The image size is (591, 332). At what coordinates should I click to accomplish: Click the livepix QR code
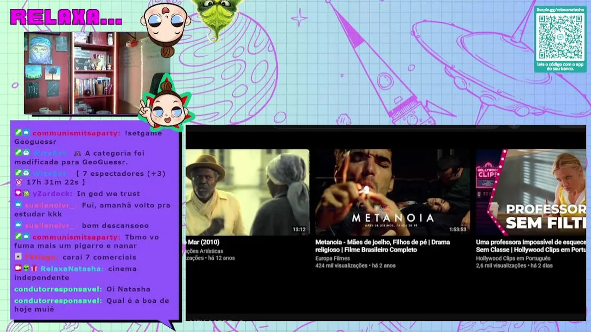tap(561, 37)
